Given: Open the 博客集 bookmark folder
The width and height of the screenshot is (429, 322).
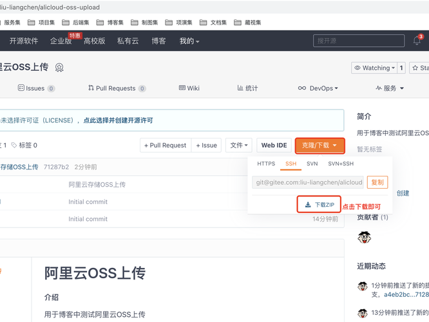Looking at the screenshot, I should tap(110, 23).
